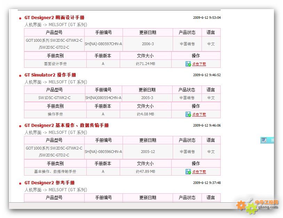The width and height of the screenshot is (283, 218).
Task: Select manual number SH(NA)-080597CHN-A
Action: pos(103,44)
